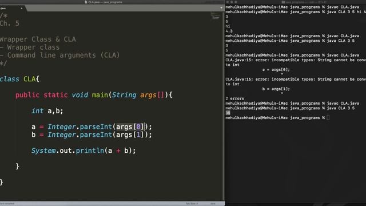366x206 pixels.
Task: Click the 'Command line arguments (CLA)' comment
Action: tap(63, 56)
